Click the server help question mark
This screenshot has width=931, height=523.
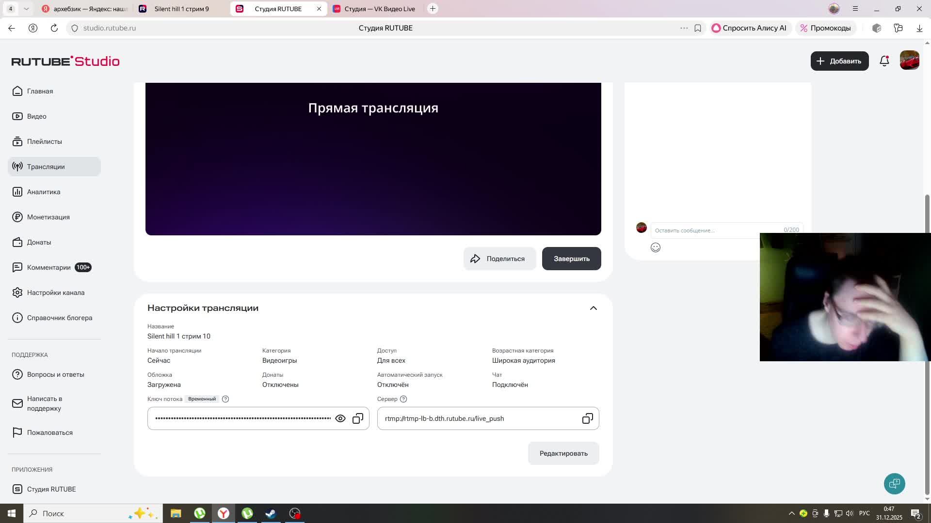[403, 399]
